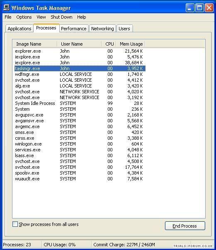The width and height of the screenshot is (216, 250).
Task: Sort by Mem Usage column header
Action: [x=131, y=44]
